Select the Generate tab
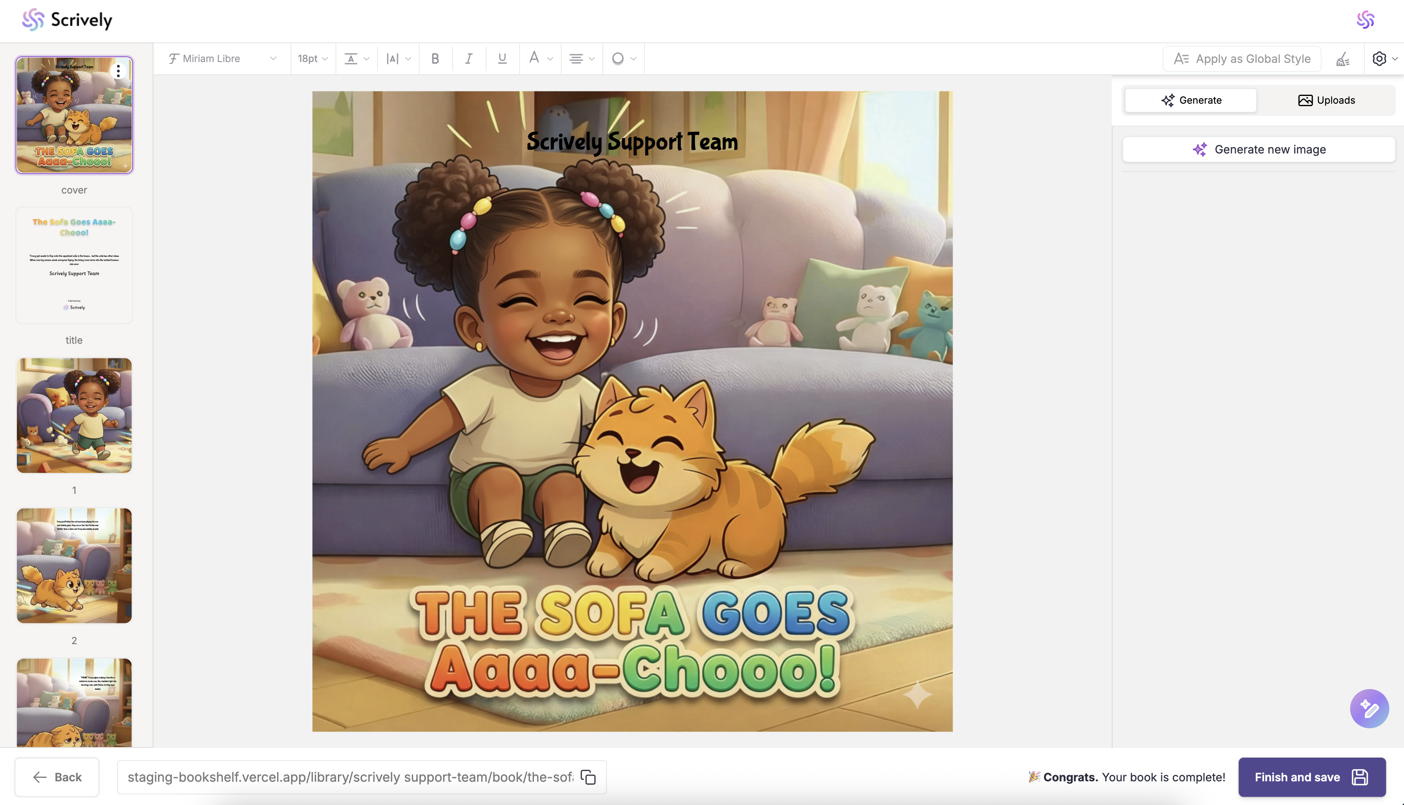The image size is (1404, 805). (1191, 100)
